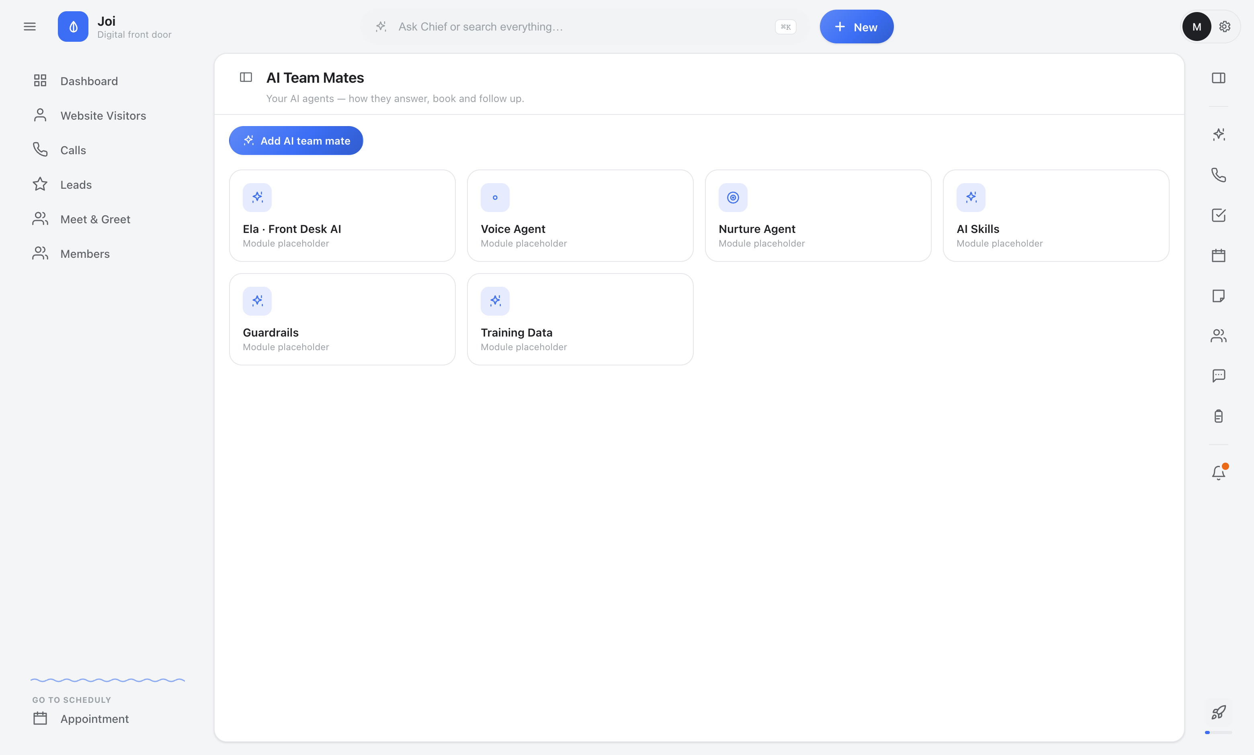Click the AI Skills sparkle icon

[971, 197]
